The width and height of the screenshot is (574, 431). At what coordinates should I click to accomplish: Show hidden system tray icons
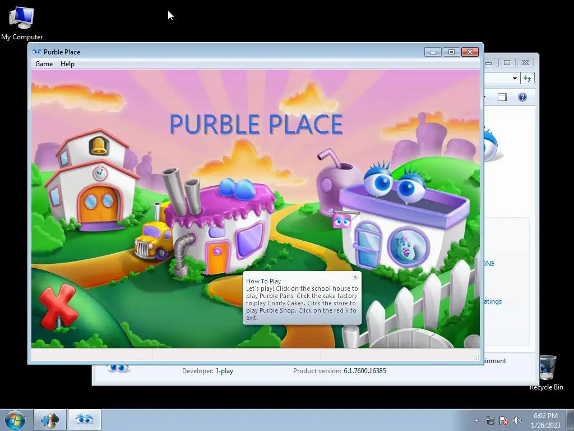pos(476,420)
